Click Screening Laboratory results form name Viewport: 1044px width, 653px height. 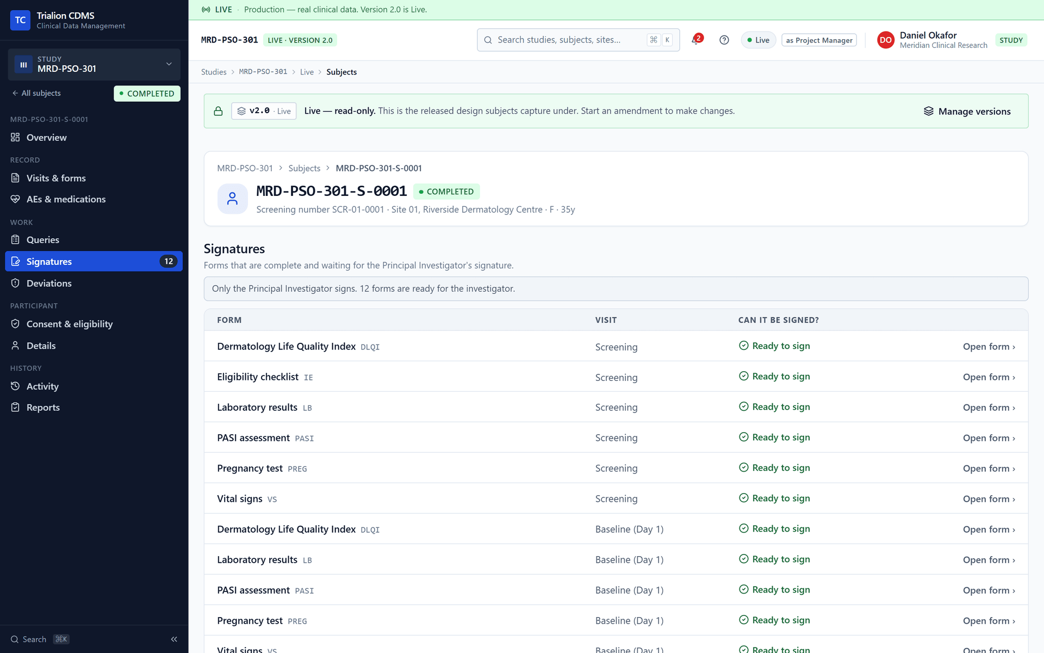257,407
